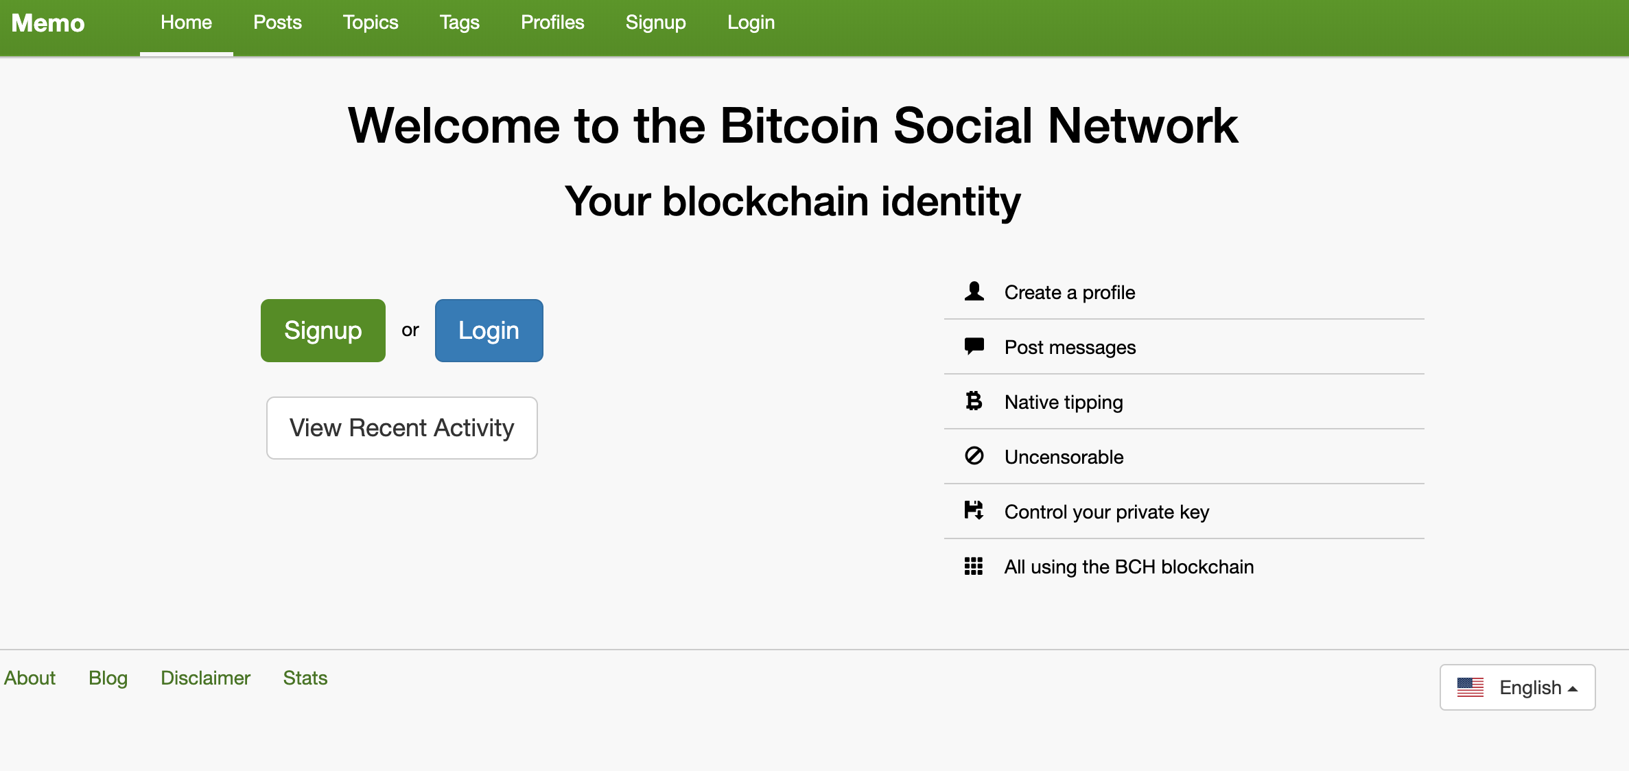Click the user profile icon
The image size is (1629, 771).
(x=974, y=292)
